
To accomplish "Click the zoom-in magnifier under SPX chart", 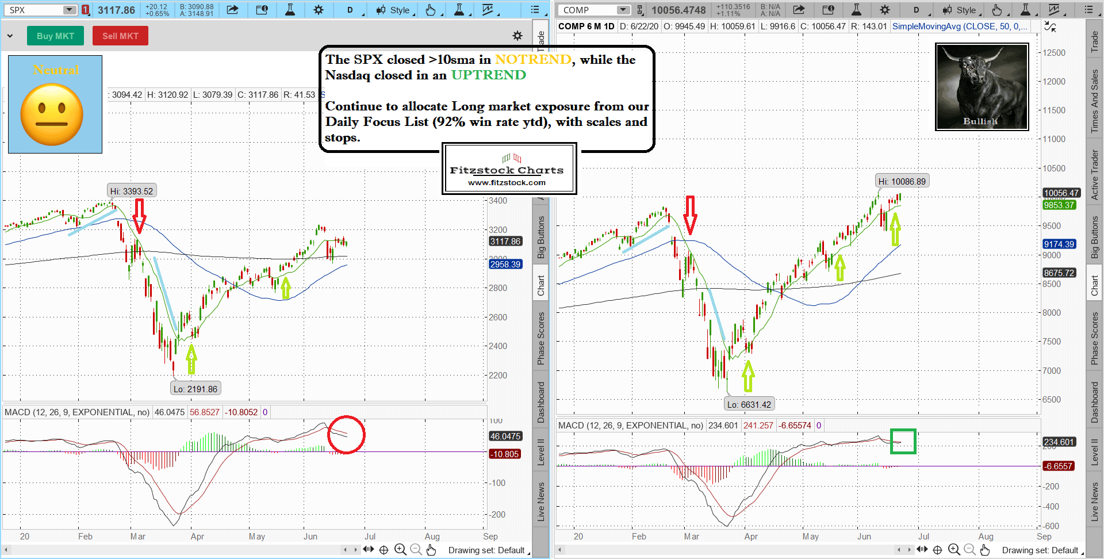I will click(400, 550).
